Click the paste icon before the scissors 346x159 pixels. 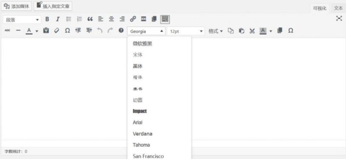coord(242,31)
